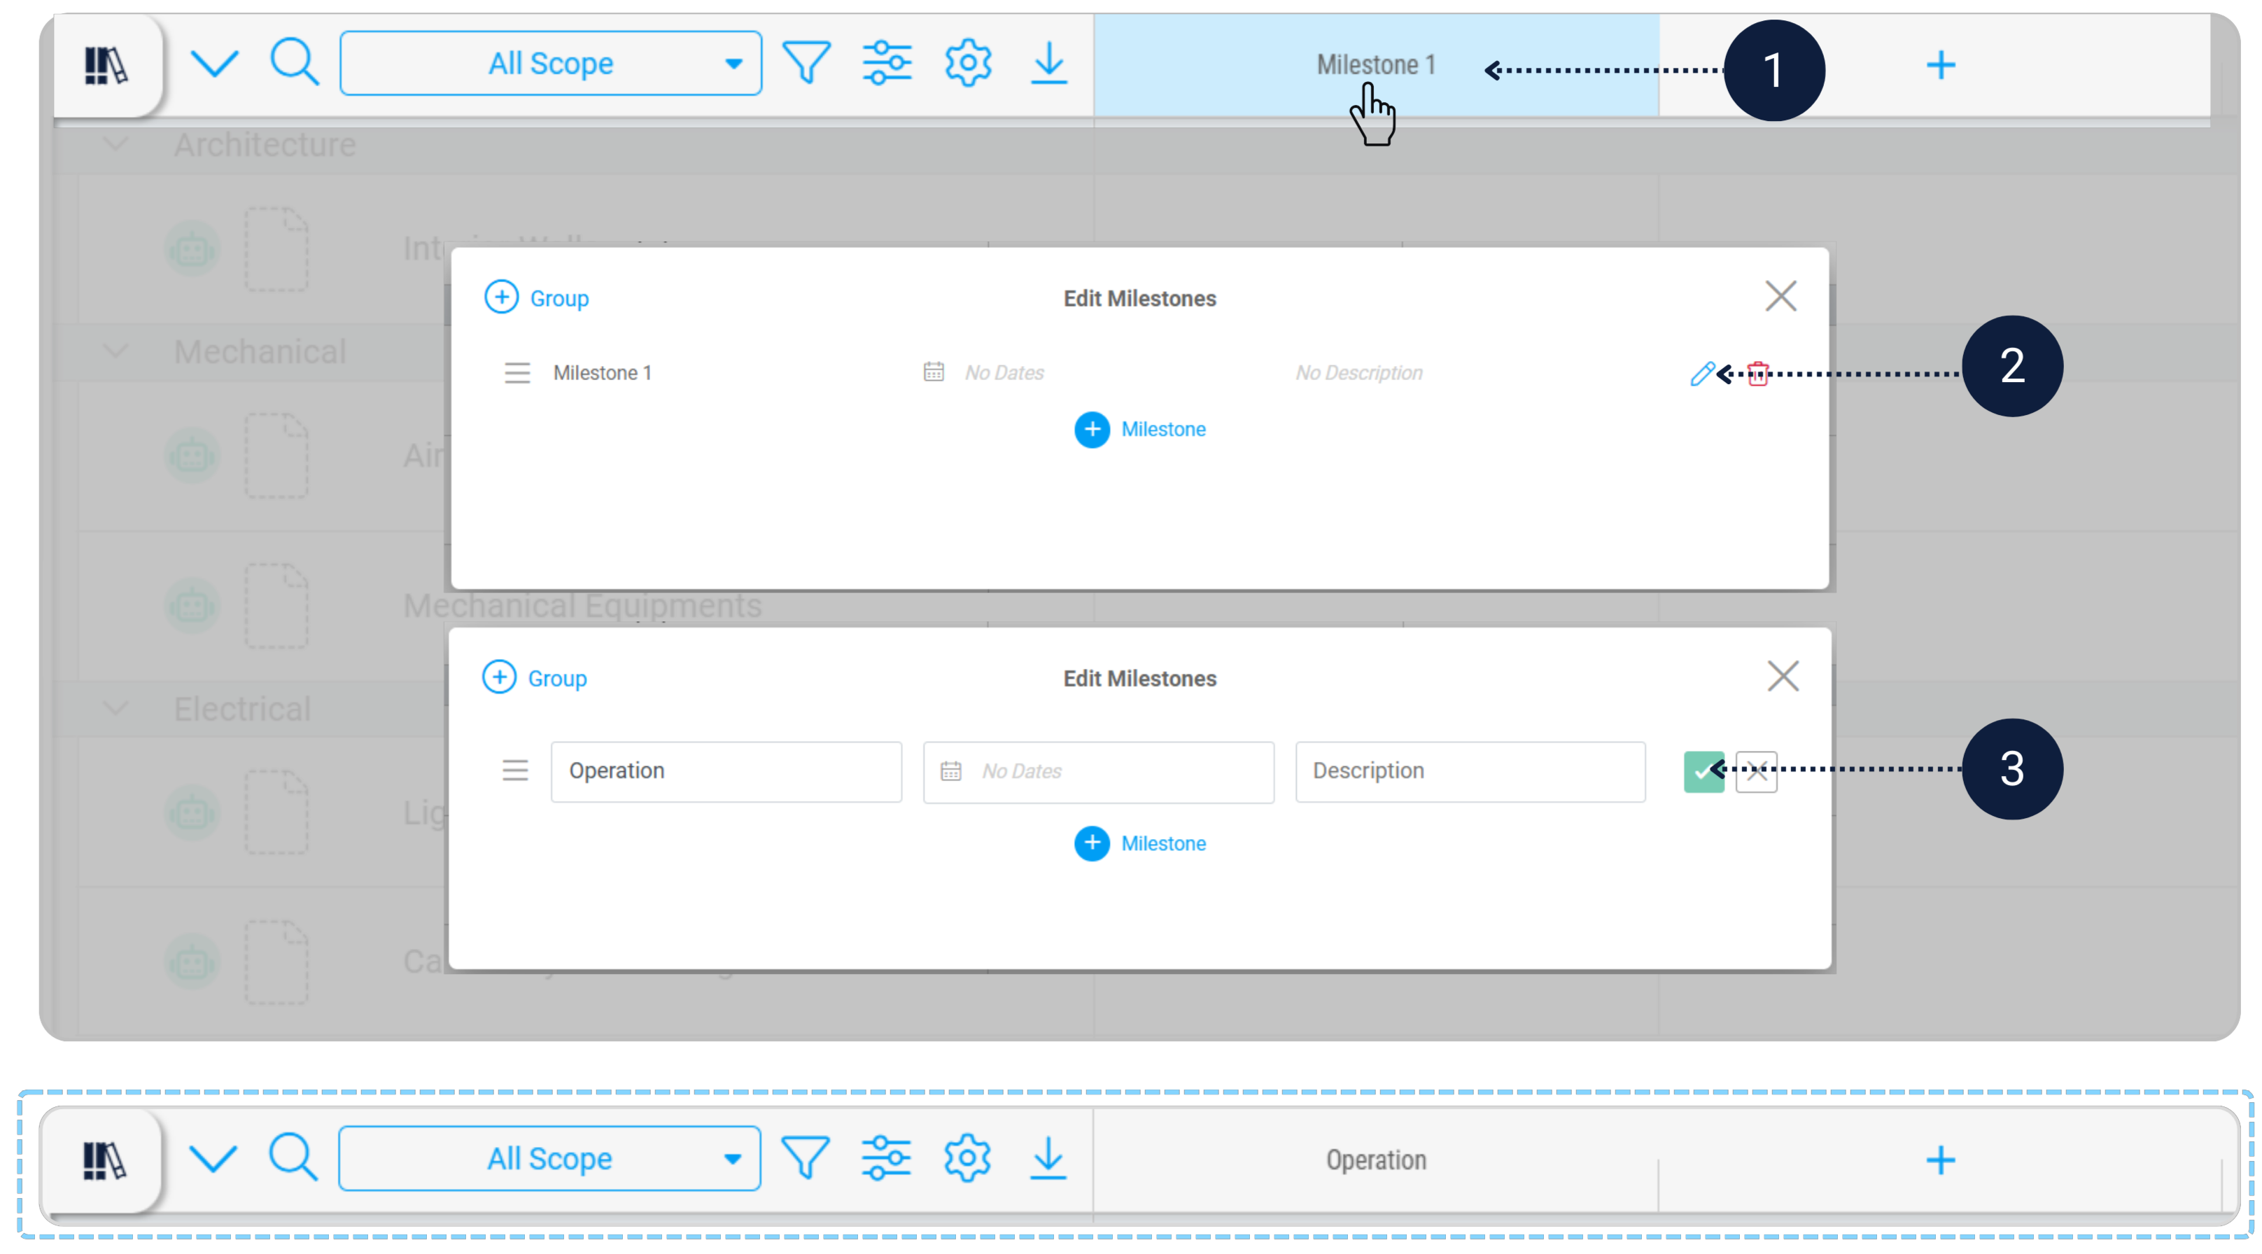Open the All Scope dropdown in the top toolbar

click(x=551, y=63)
